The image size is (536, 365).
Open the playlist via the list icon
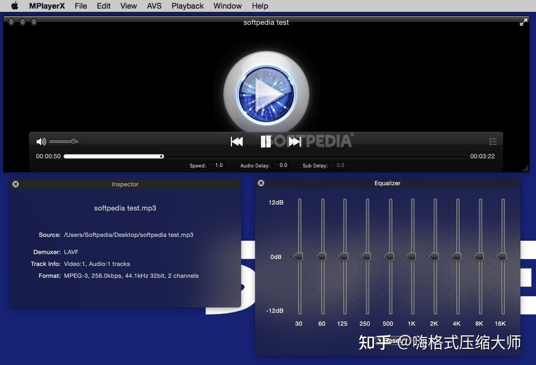tap(492, 141)
